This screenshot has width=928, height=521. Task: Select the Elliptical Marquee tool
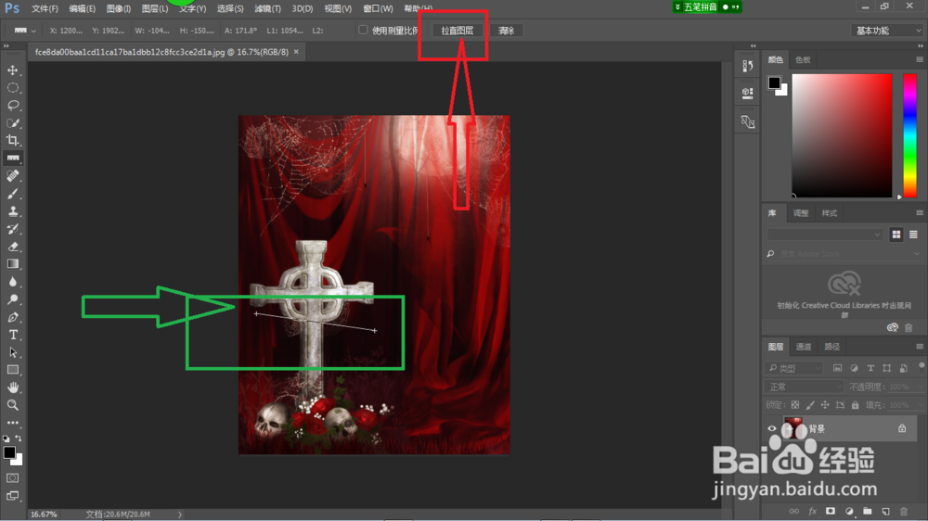point(12,88)
